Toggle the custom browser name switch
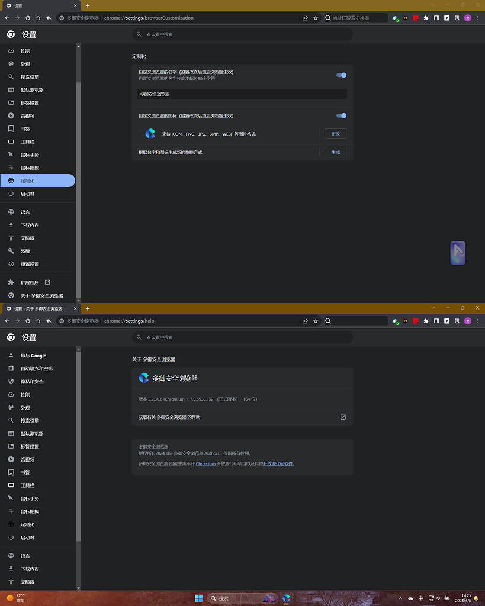This screenshot has height=606, width=485. pos(341,75)
